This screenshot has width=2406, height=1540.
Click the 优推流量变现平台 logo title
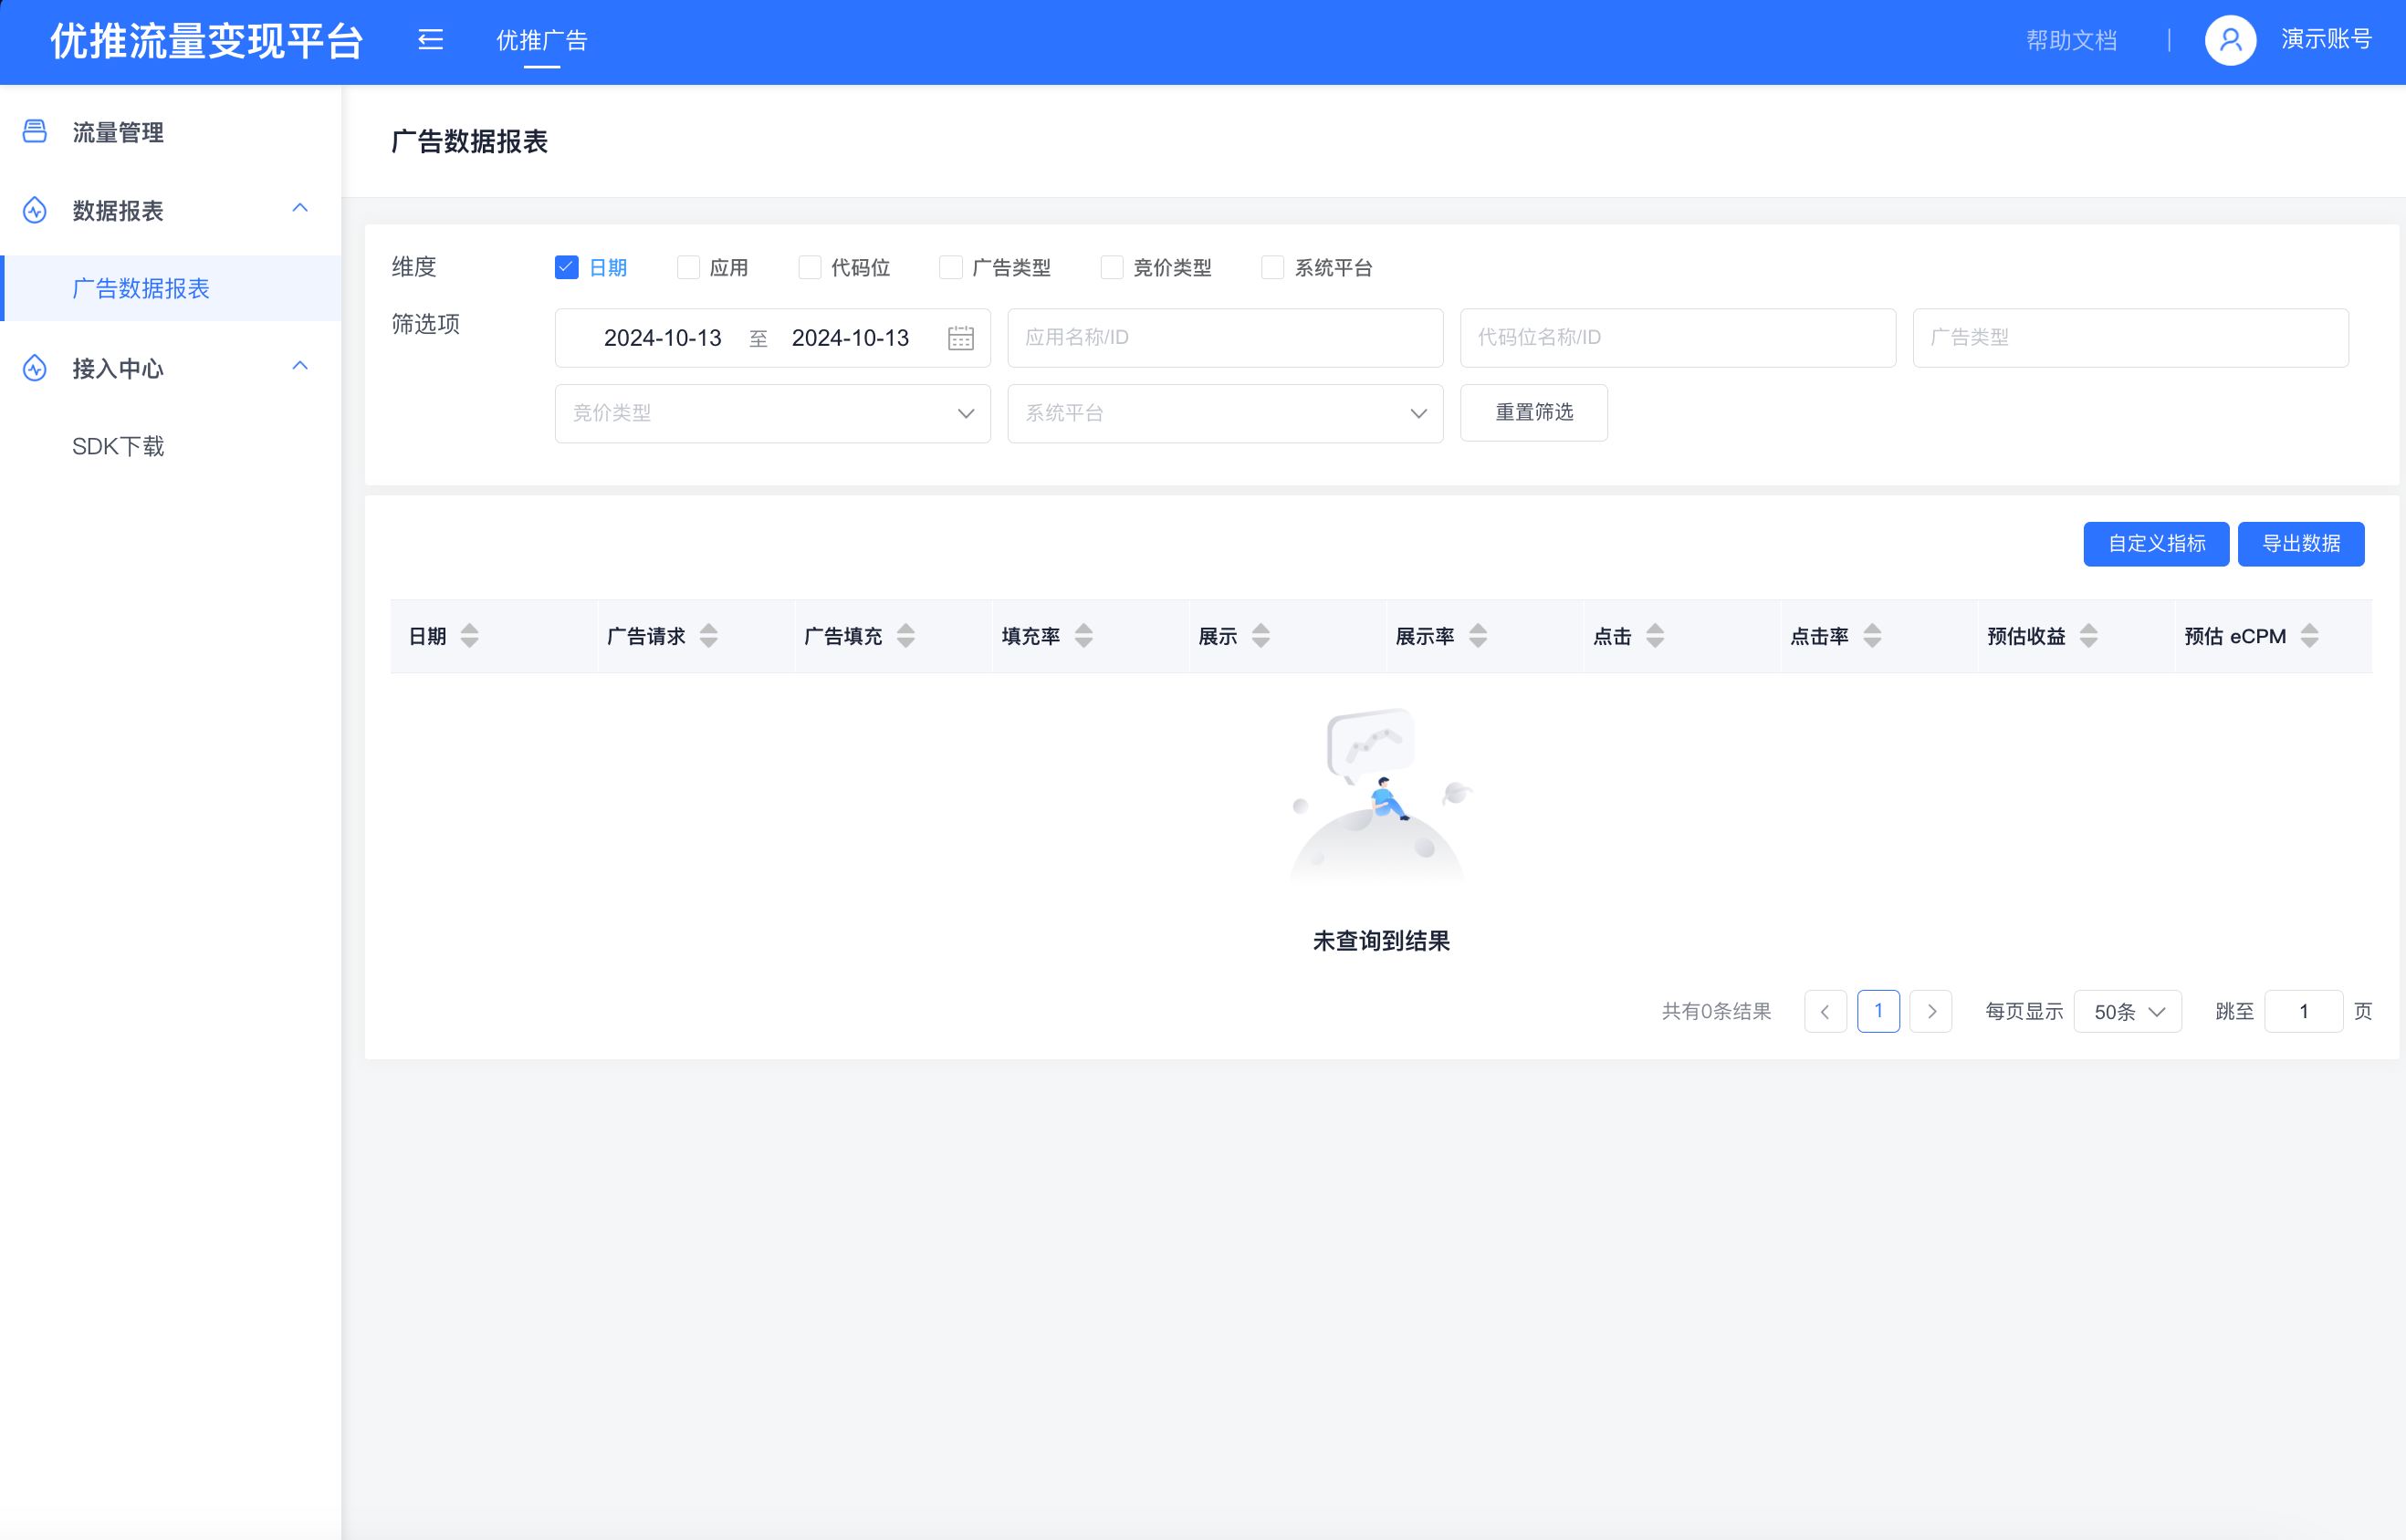206,41
